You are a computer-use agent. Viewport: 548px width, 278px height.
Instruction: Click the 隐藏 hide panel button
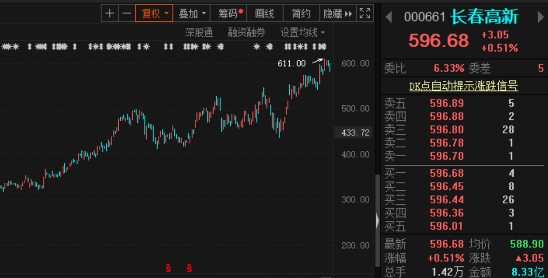point(337,13)
